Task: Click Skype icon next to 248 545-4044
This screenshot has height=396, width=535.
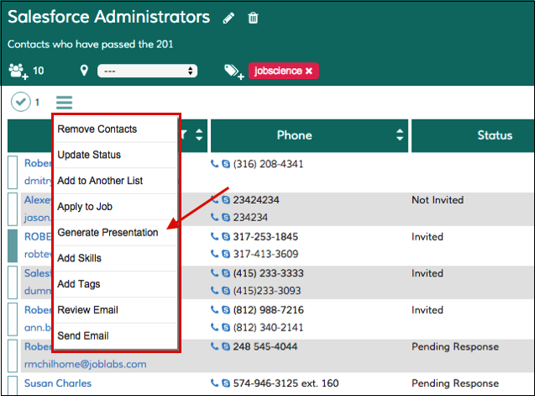Action: pos(226,346)
